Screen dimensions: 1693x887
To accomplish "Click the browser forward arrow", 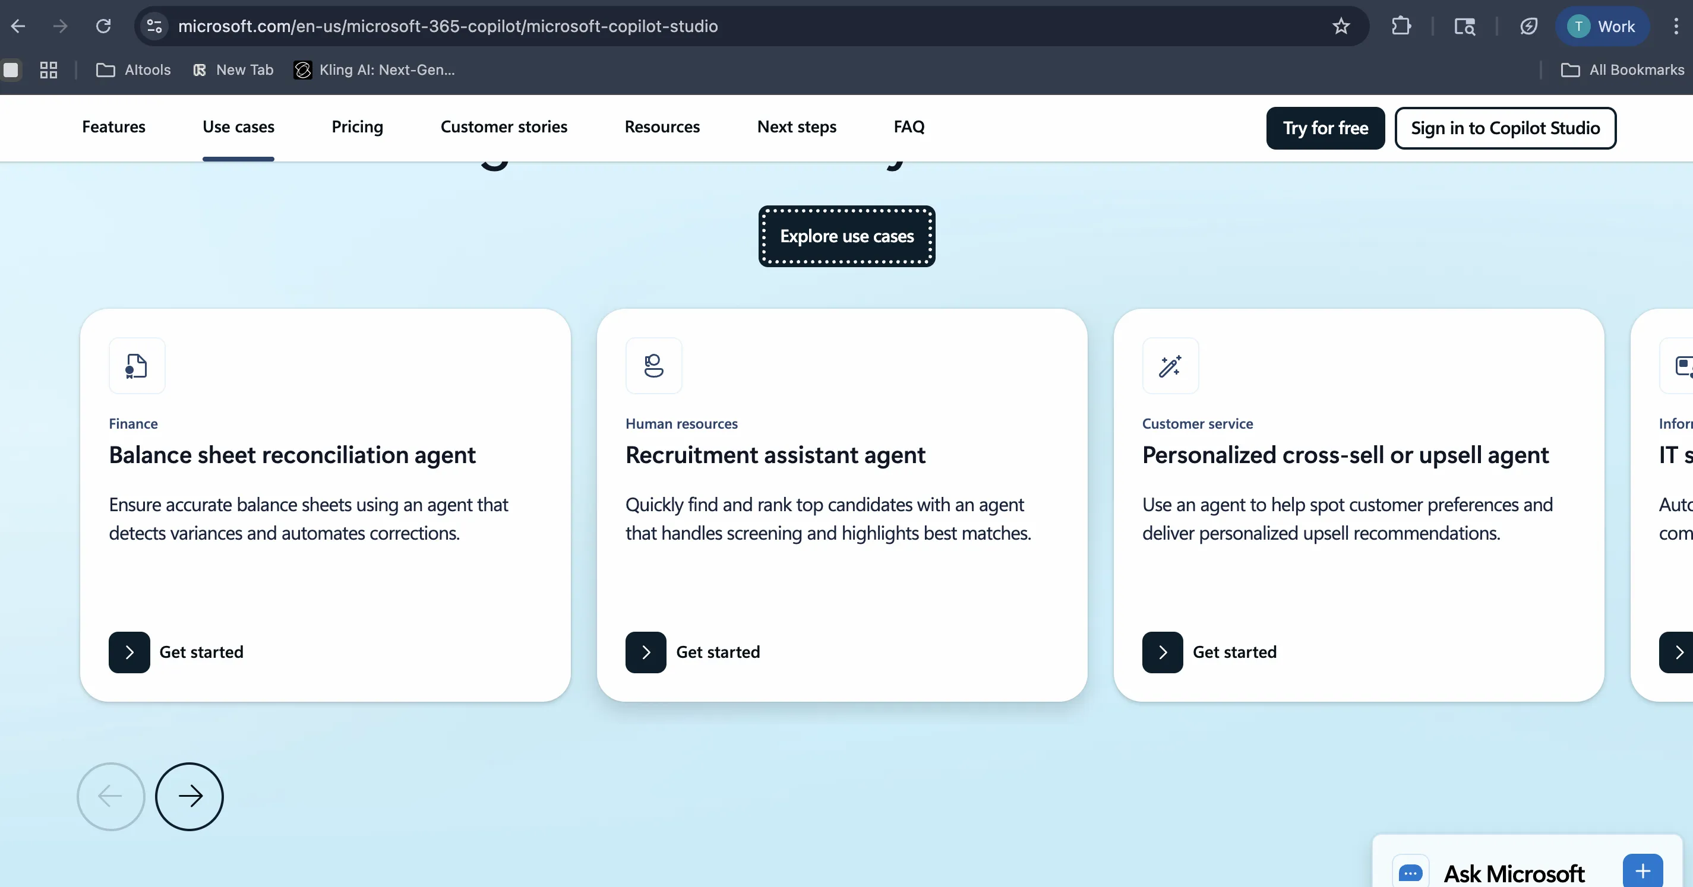I will click(x=61, y=26).
